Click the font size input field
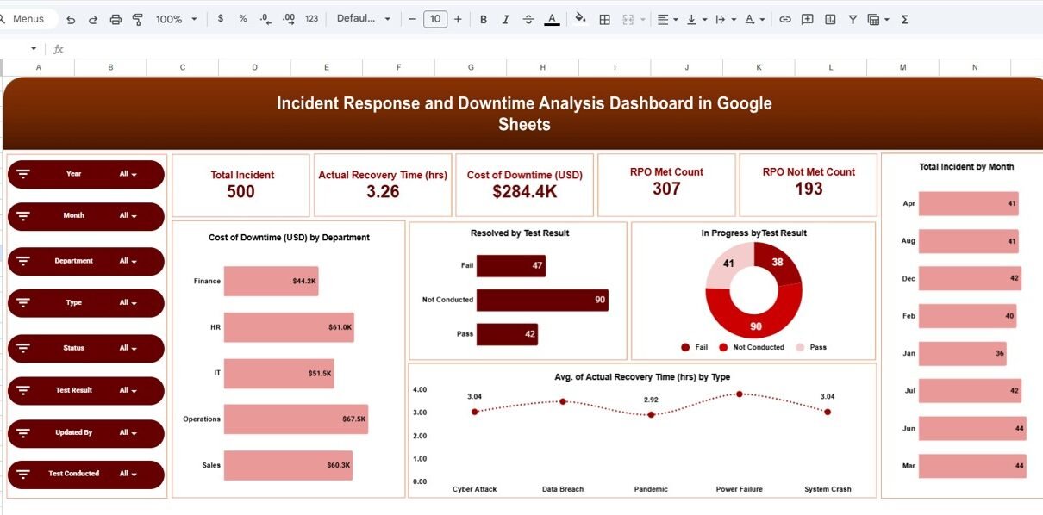 click(435, 19)
